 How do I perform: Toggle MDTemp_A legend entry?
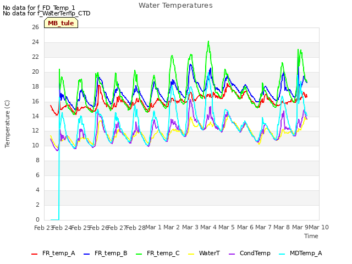(x=301, y=253)
